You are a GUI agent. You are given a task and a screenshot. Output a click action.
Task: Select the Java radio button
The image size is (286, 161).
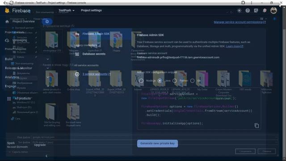coord(160,80)
